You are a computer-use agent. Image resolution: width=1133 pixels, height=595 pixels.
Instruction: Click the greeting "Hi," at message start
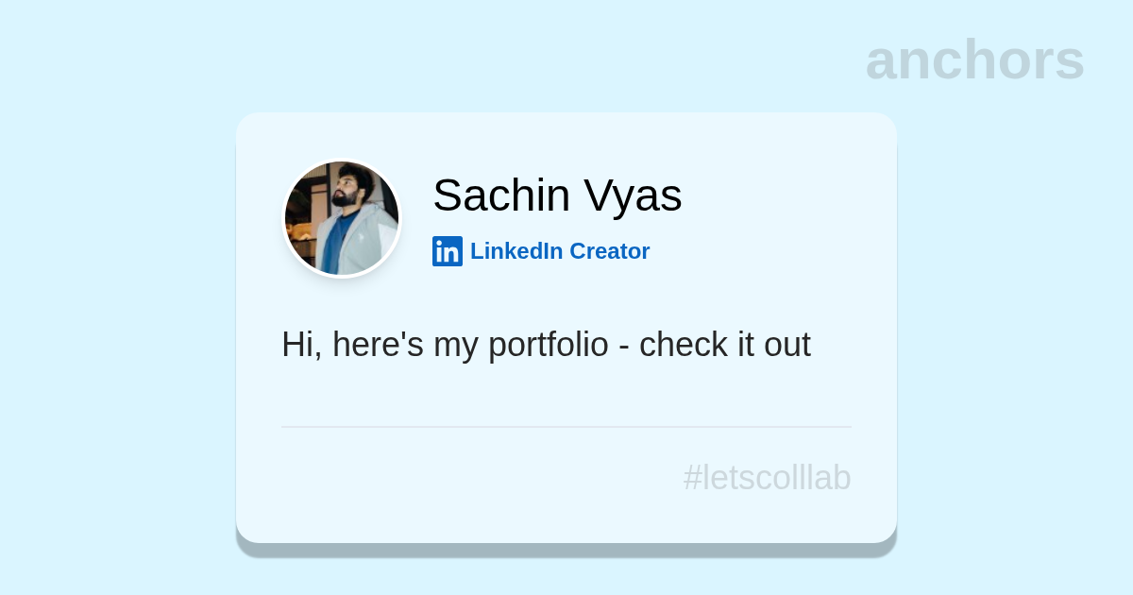tap(301, 345)
